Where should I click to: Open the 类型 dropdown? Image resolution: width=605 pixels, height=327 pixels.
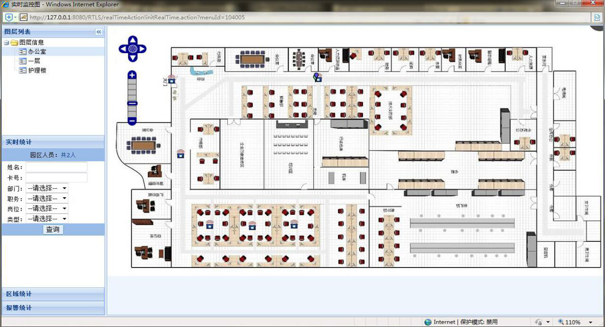tap(47, 219)
